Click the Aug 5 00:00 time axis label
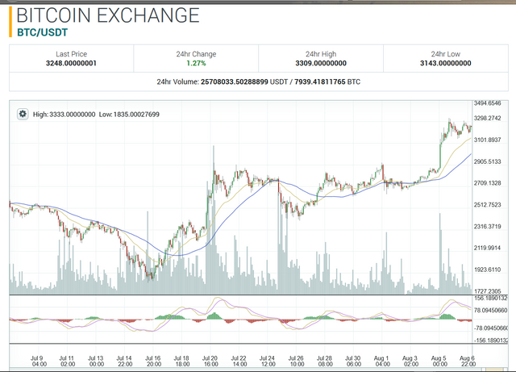The width and height of the screenshot is (516, 372). pos(439,362)
